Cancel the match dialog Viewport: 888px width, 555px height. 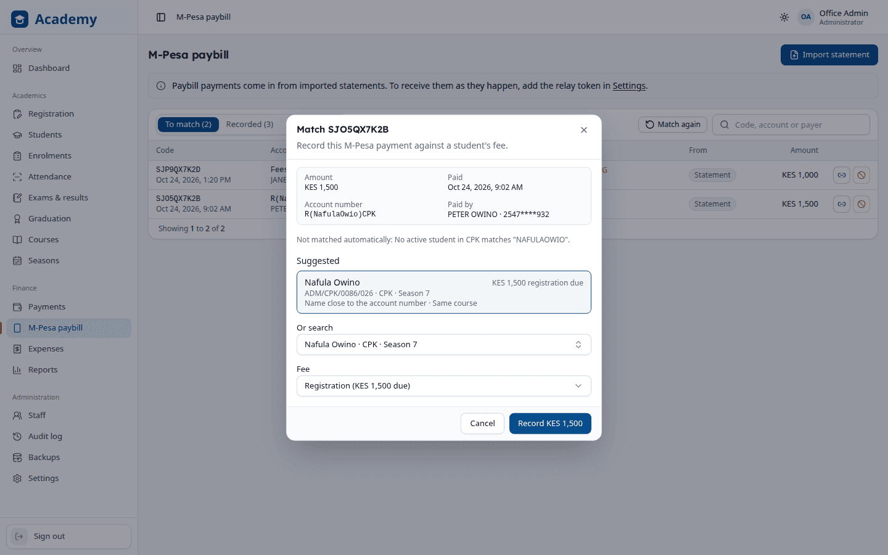pyautogui.click(x=482, y=424)
